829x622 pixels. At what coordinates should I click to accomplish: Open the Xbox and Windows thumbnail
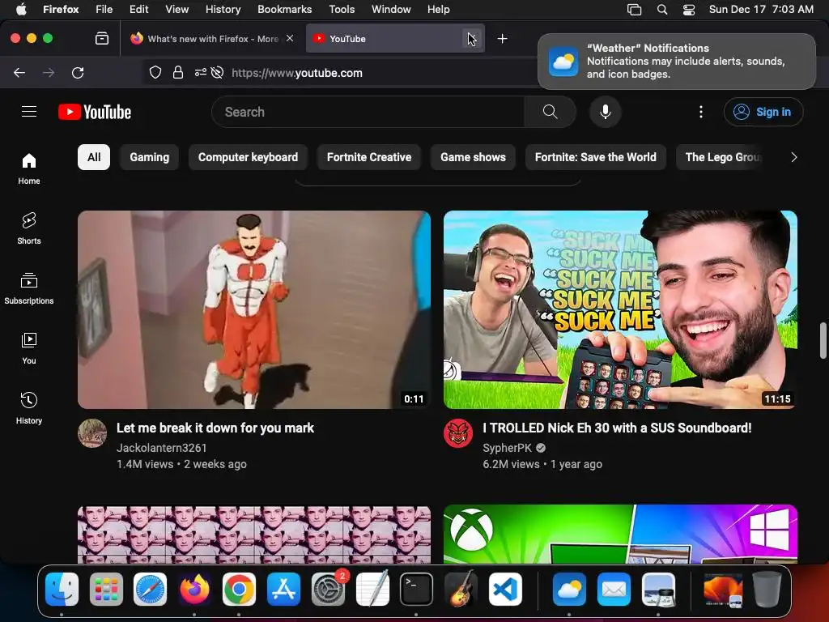620,535
